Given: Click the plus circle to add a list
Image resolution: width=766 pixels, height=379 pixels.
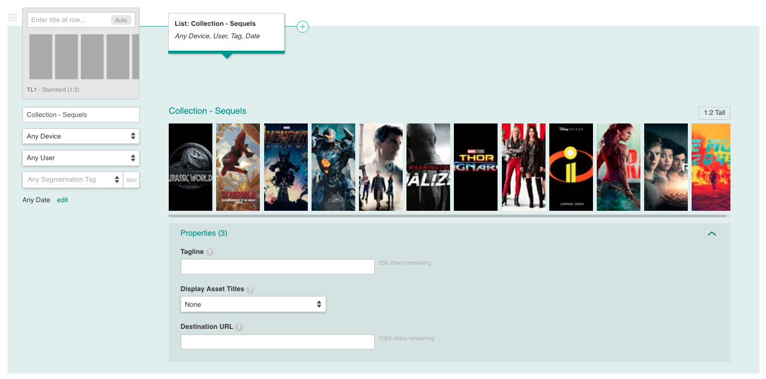Looking at the screenshot, I should pos(303,26).
